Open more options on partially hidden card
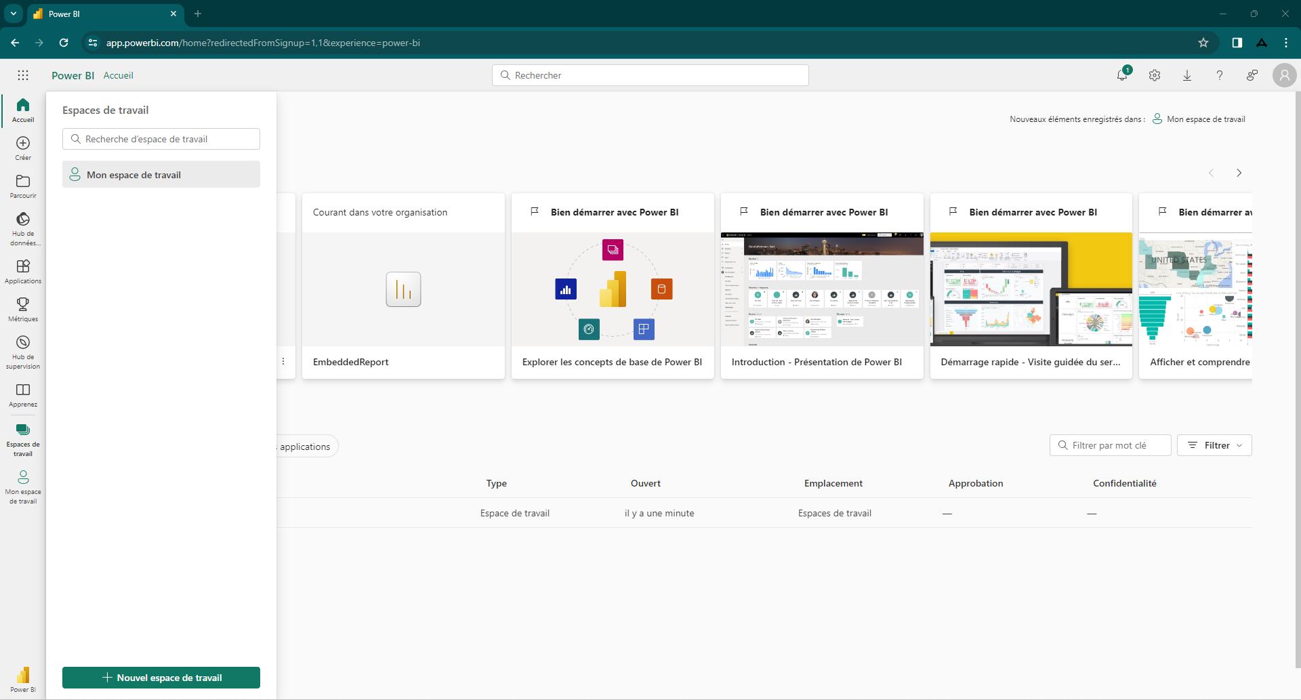 click(x=283, y=361)
